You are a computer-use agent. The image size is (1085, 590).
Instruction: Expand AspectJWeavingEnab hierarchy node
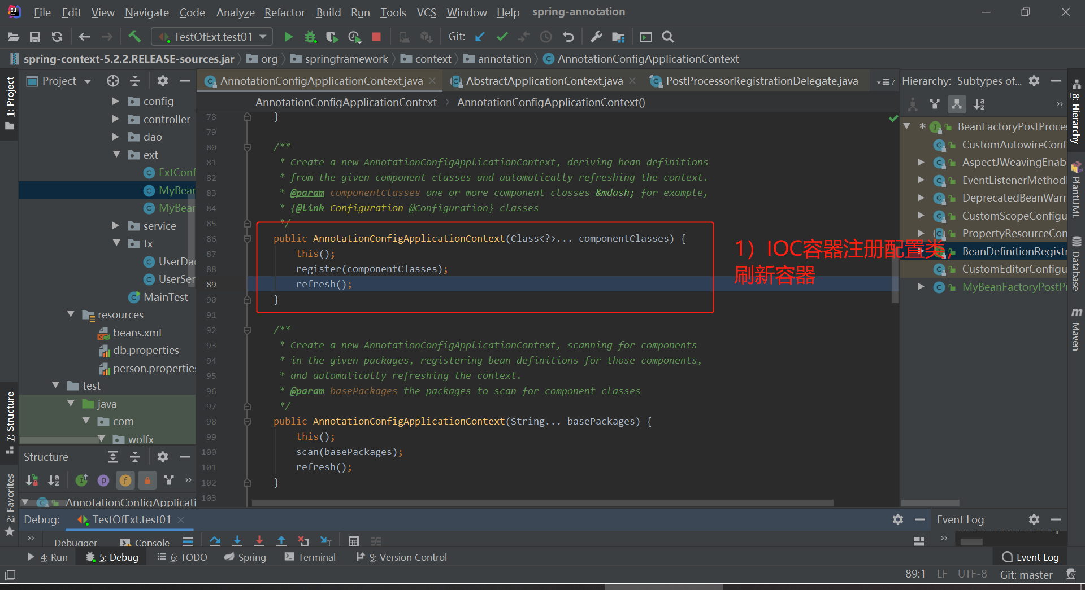[x=921, y=163]
